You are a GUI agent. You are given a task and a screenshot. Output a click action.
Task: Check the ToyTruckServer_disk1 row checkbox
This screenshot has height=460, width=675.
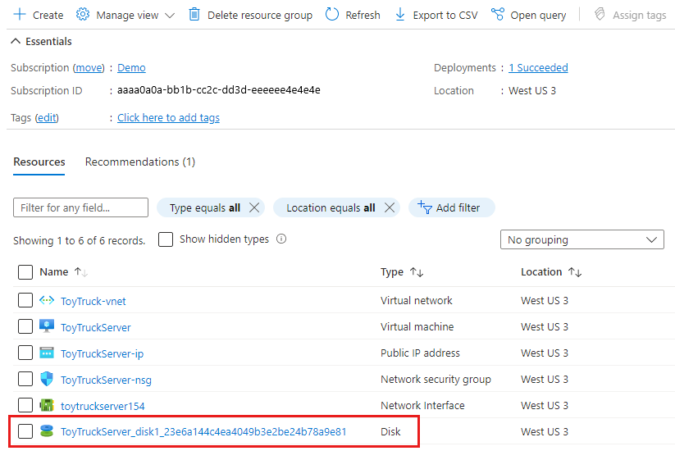click(25, 431)
